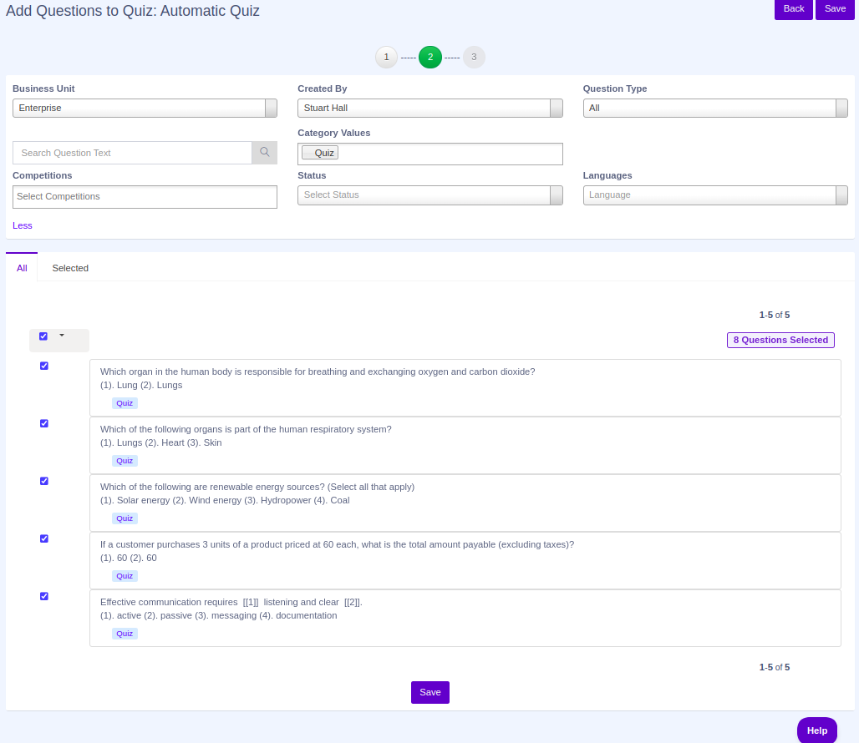
Task: Toggle the select-all questions checkbox
Action: 43,336
